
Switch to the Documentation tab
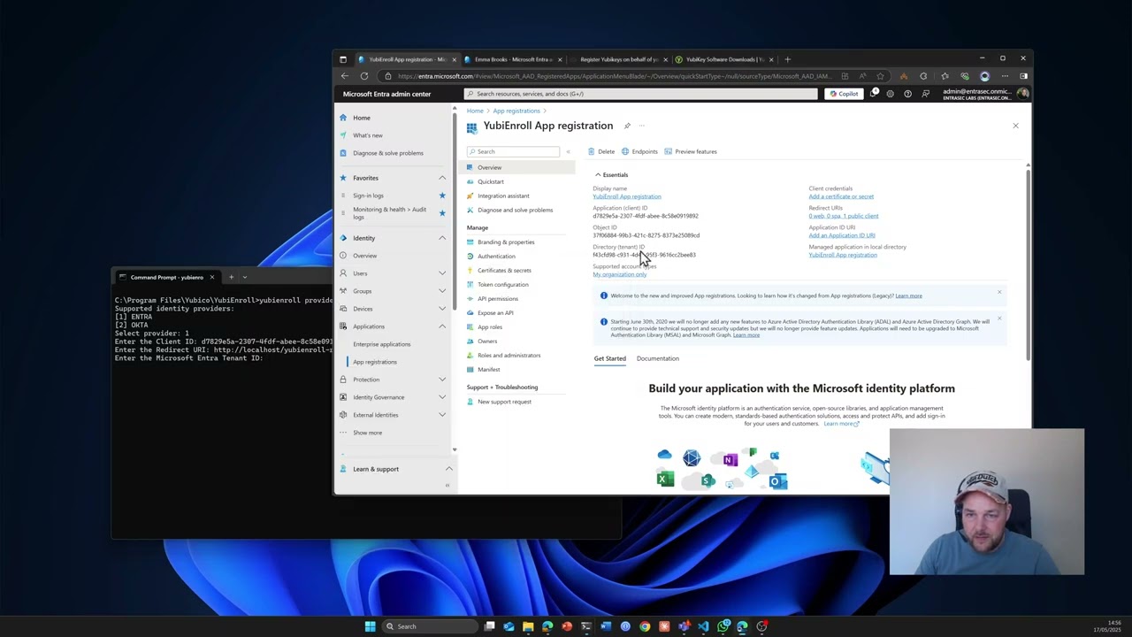tap(658, 358)
